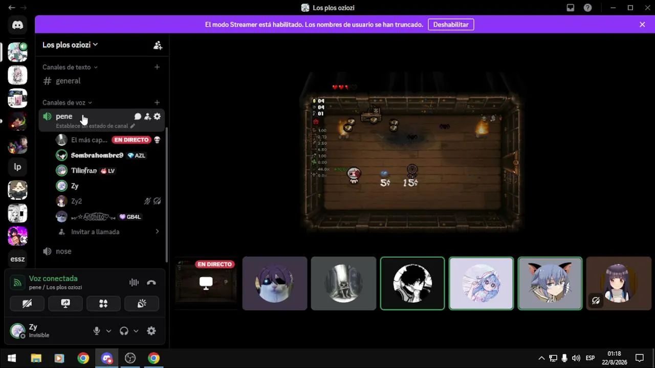Collapse the Canales de voz category
This screenshot has height=368, width=655.
(68, 103)
